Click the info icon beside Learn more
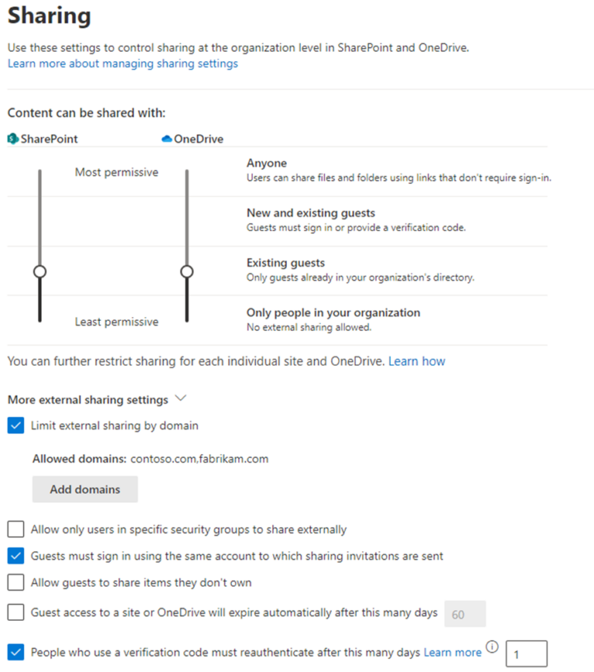Screen dimensions: 594x672 click(x=492, y=647)
